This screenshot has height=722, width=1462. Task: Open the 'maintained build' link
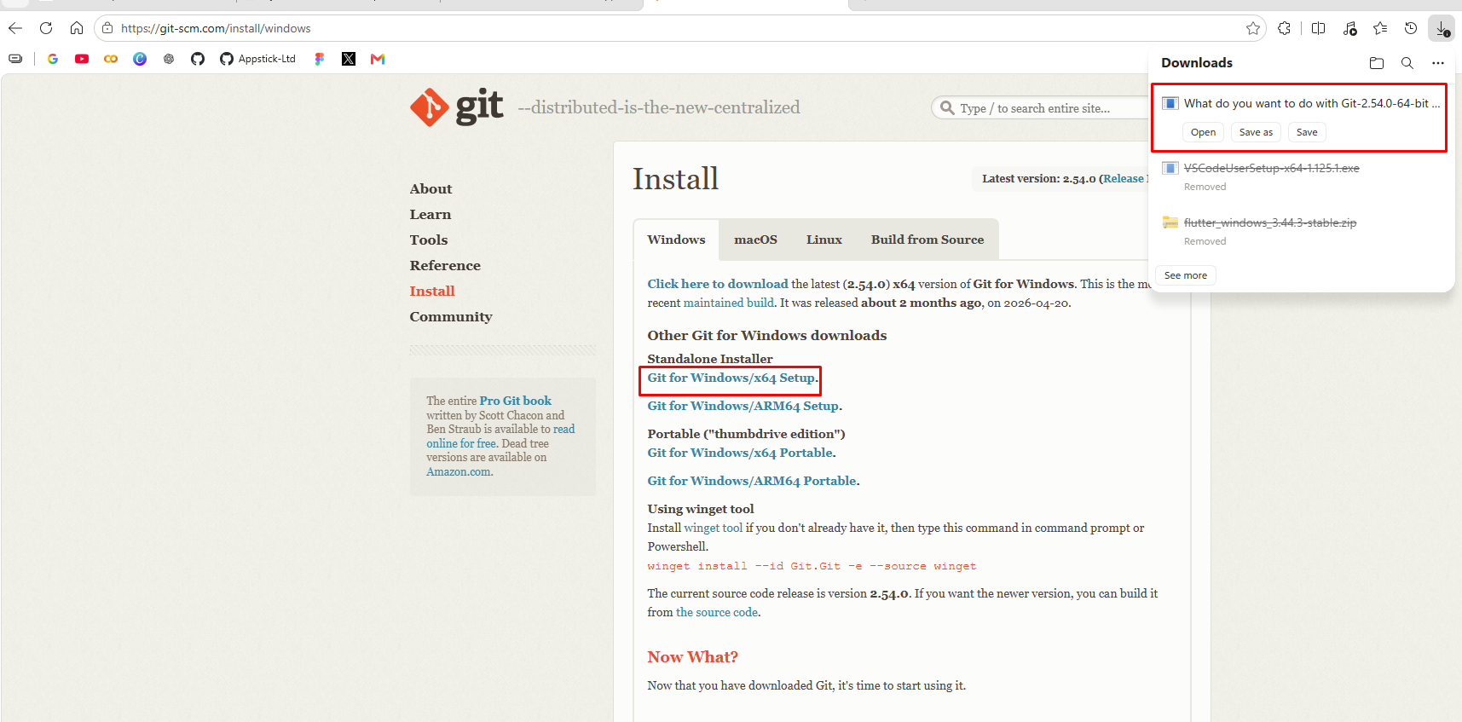pos(729,303)
